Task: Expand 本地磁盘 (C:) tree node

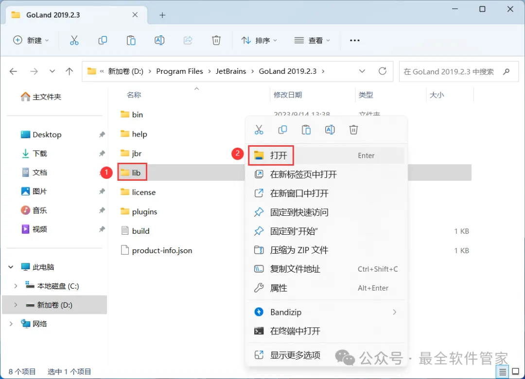Action: click(x=16, y=286)
